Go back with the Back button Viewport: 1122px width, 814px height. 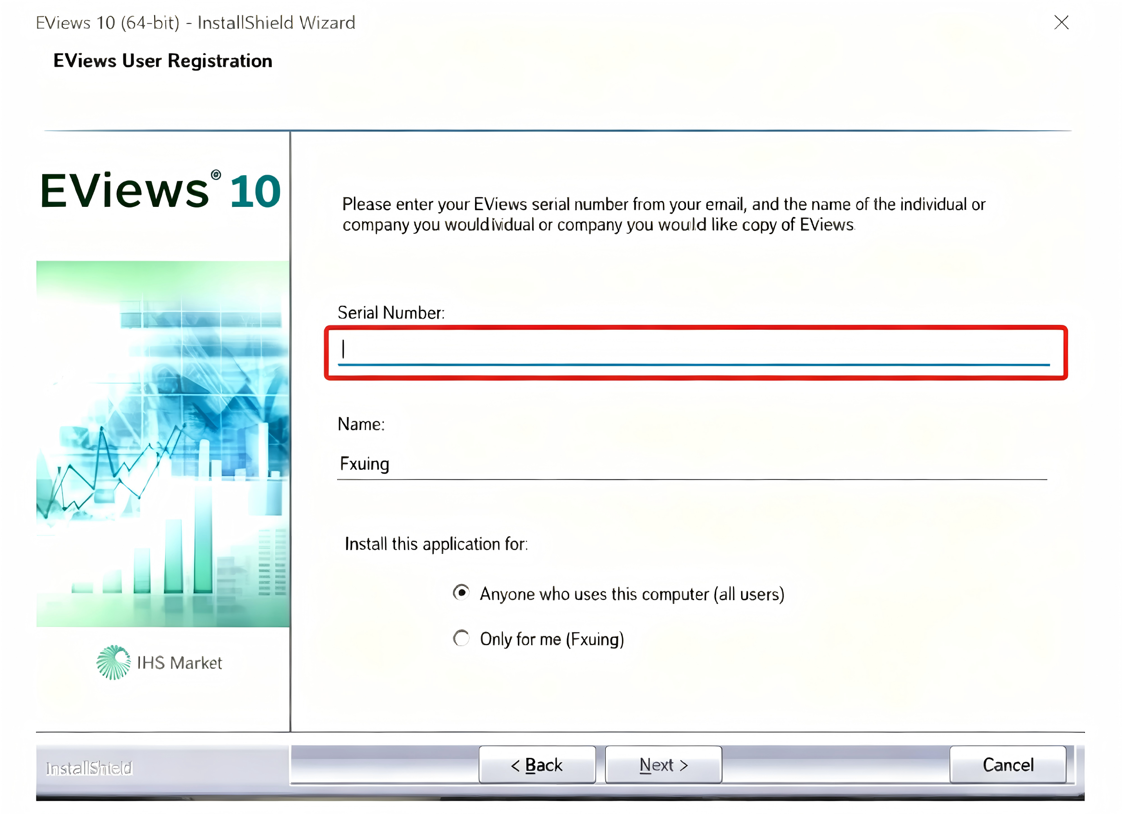coord(537,765)
